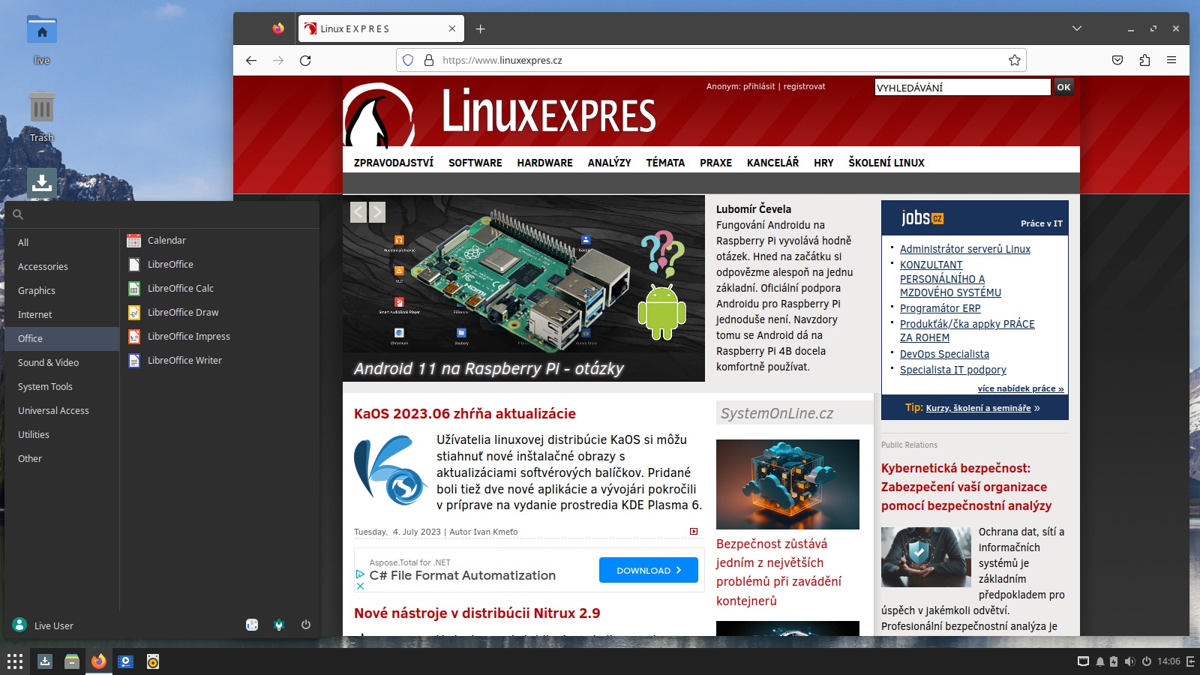
Task: Click the power icon in the app menu
Action: [x=306, y=625]
